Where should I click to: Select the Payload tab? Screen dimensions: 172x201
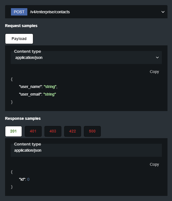tap(19, 39)
